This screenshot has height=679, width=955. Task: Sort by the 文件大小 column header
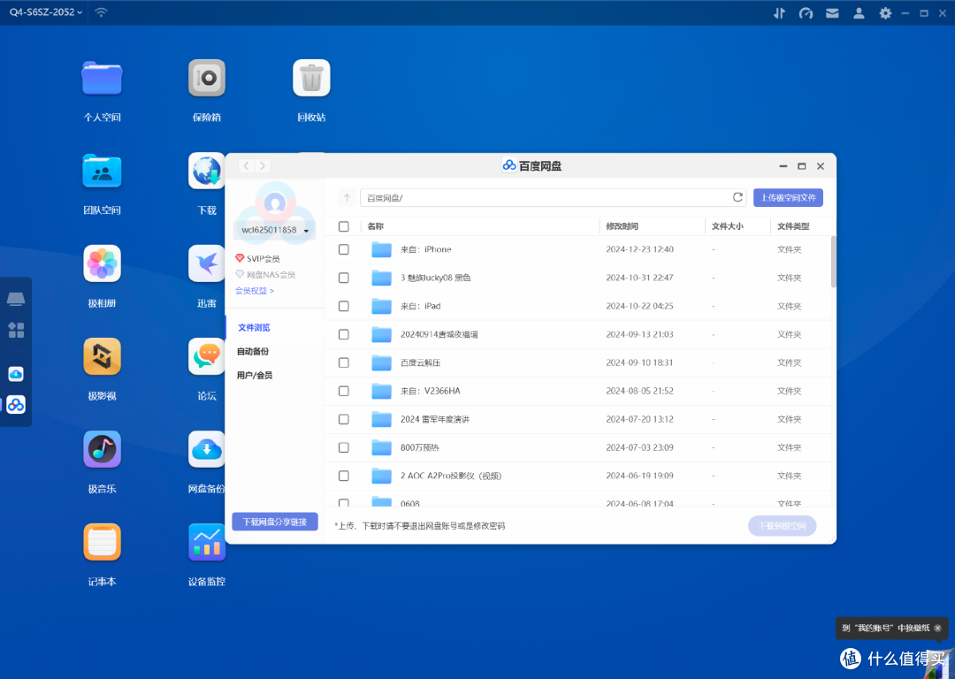727,226
